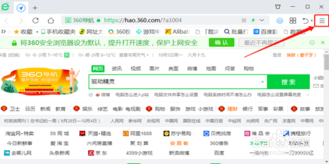Click 查看本周天气 link
This screenshot has width=329, height=164.
(134, 55)
